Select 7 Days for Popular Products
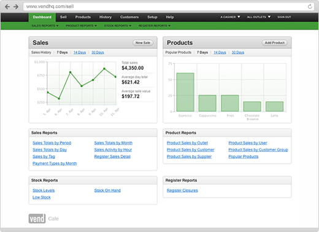This screenshot has height=232, width=319. (x=202, y=52)
